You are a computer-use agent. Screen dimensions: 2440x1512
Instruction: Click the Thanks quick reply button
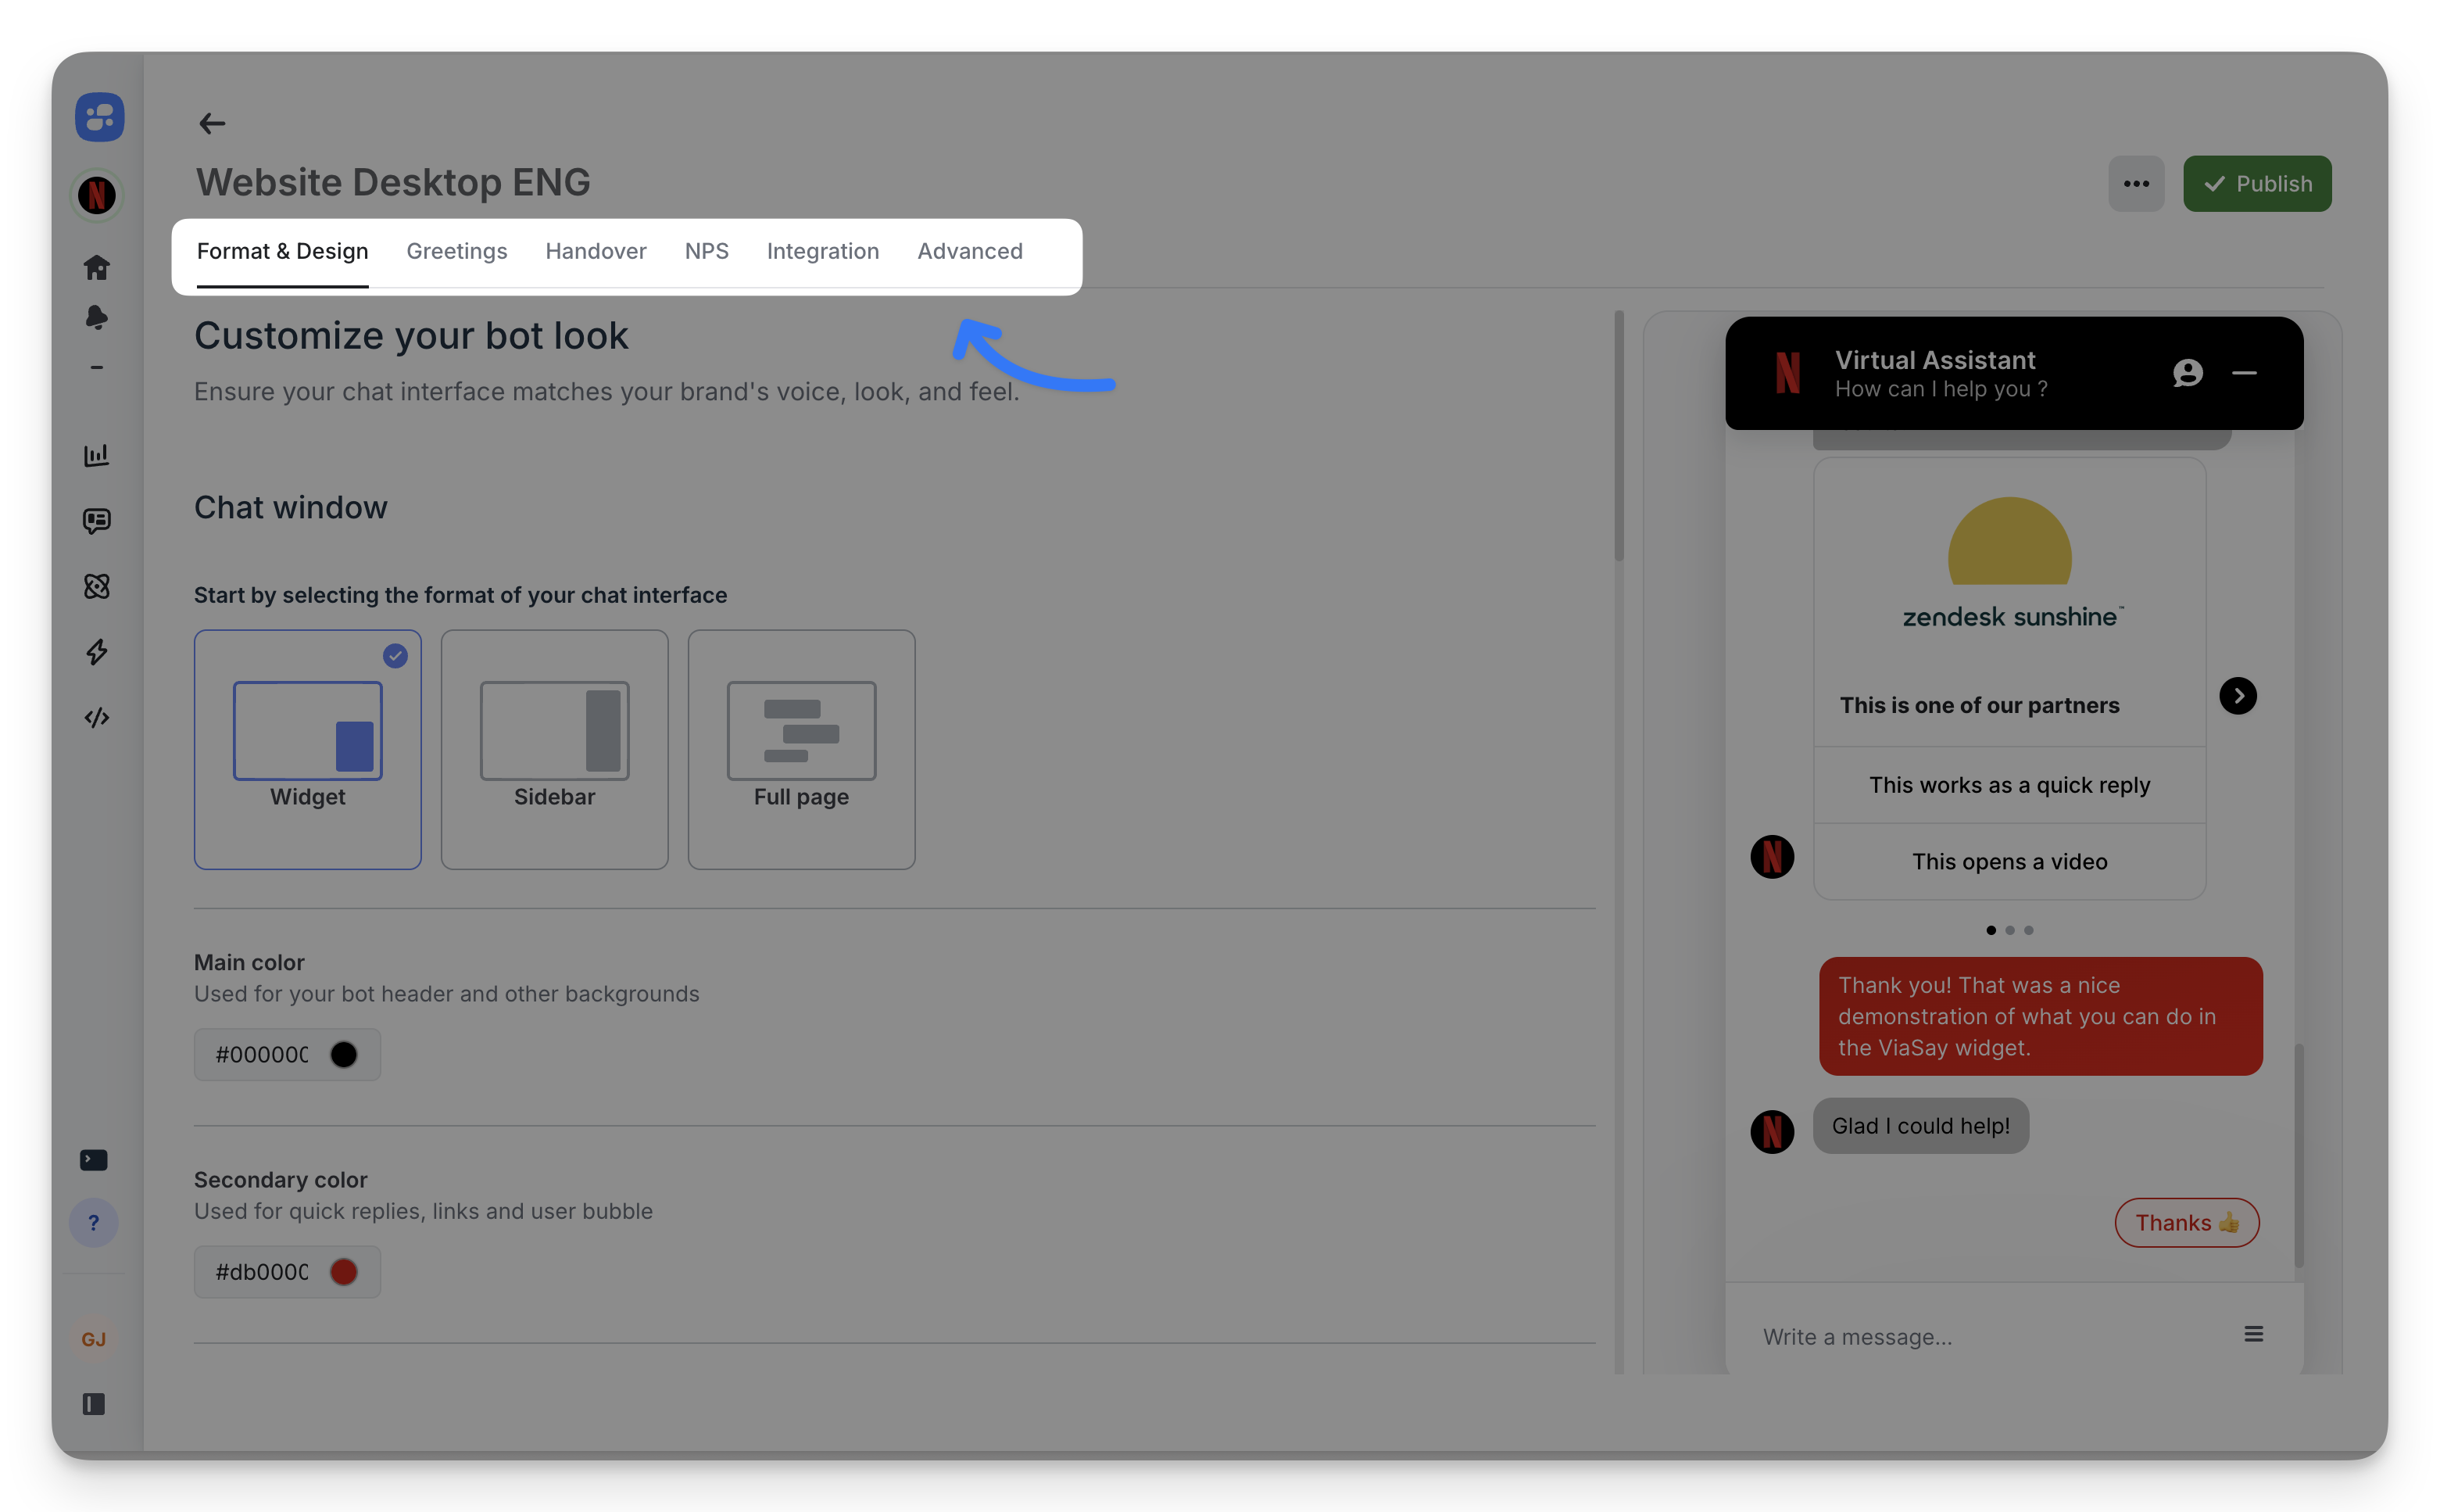click(2186, 1222)
